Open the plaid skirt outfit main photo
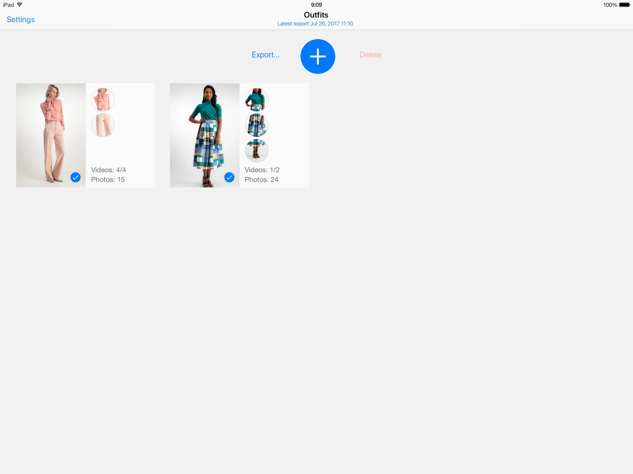This screenshot has height=474, width=633. pos(205,135)
